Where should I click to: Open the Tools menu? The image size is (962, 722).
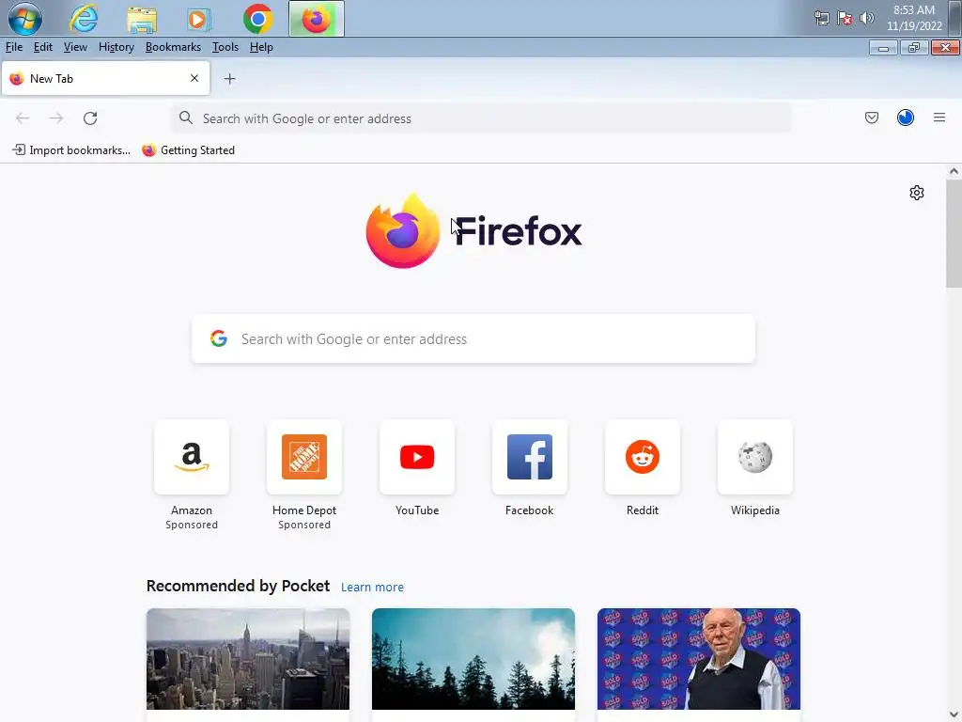[225, 47]
